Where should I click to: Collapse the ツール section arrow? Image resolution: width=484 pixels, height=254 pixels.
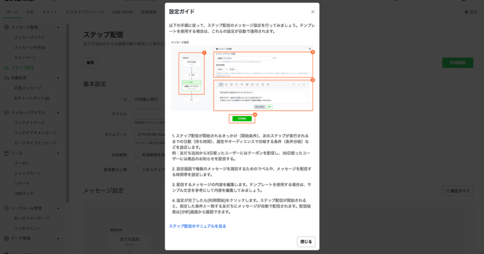click(x=58, y=154)
